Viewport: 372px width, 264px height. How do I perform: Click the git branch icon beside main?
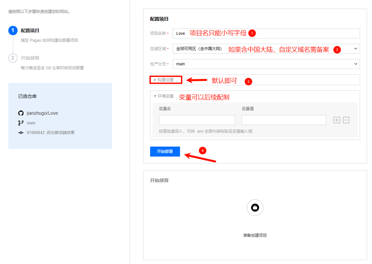(21, 123)
